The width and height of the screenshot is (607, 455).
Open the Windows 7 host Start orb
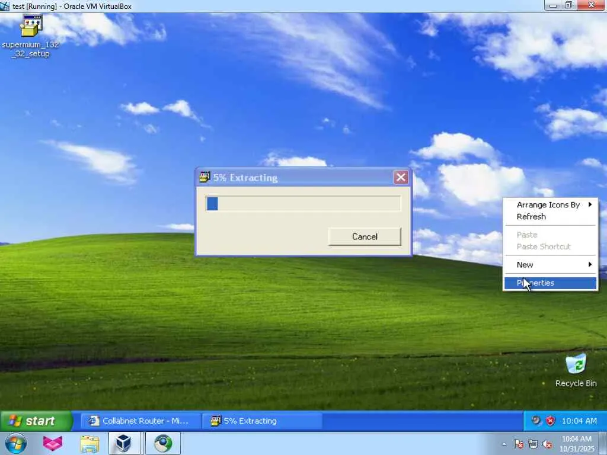pyautogui.click(x=15, y=443)
